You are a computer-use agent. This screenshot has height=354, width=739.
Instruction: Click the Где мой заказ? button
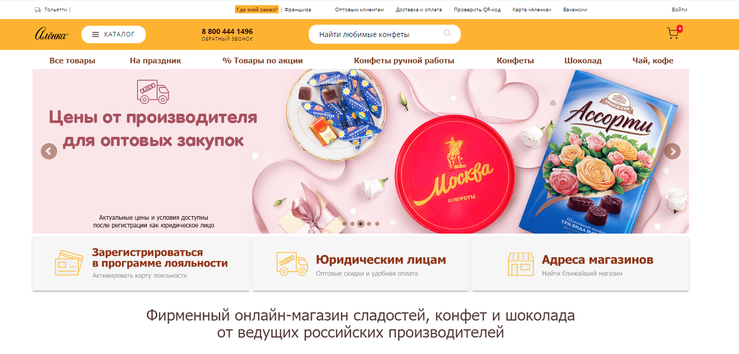pyautogui.click(x=257, y=9)
